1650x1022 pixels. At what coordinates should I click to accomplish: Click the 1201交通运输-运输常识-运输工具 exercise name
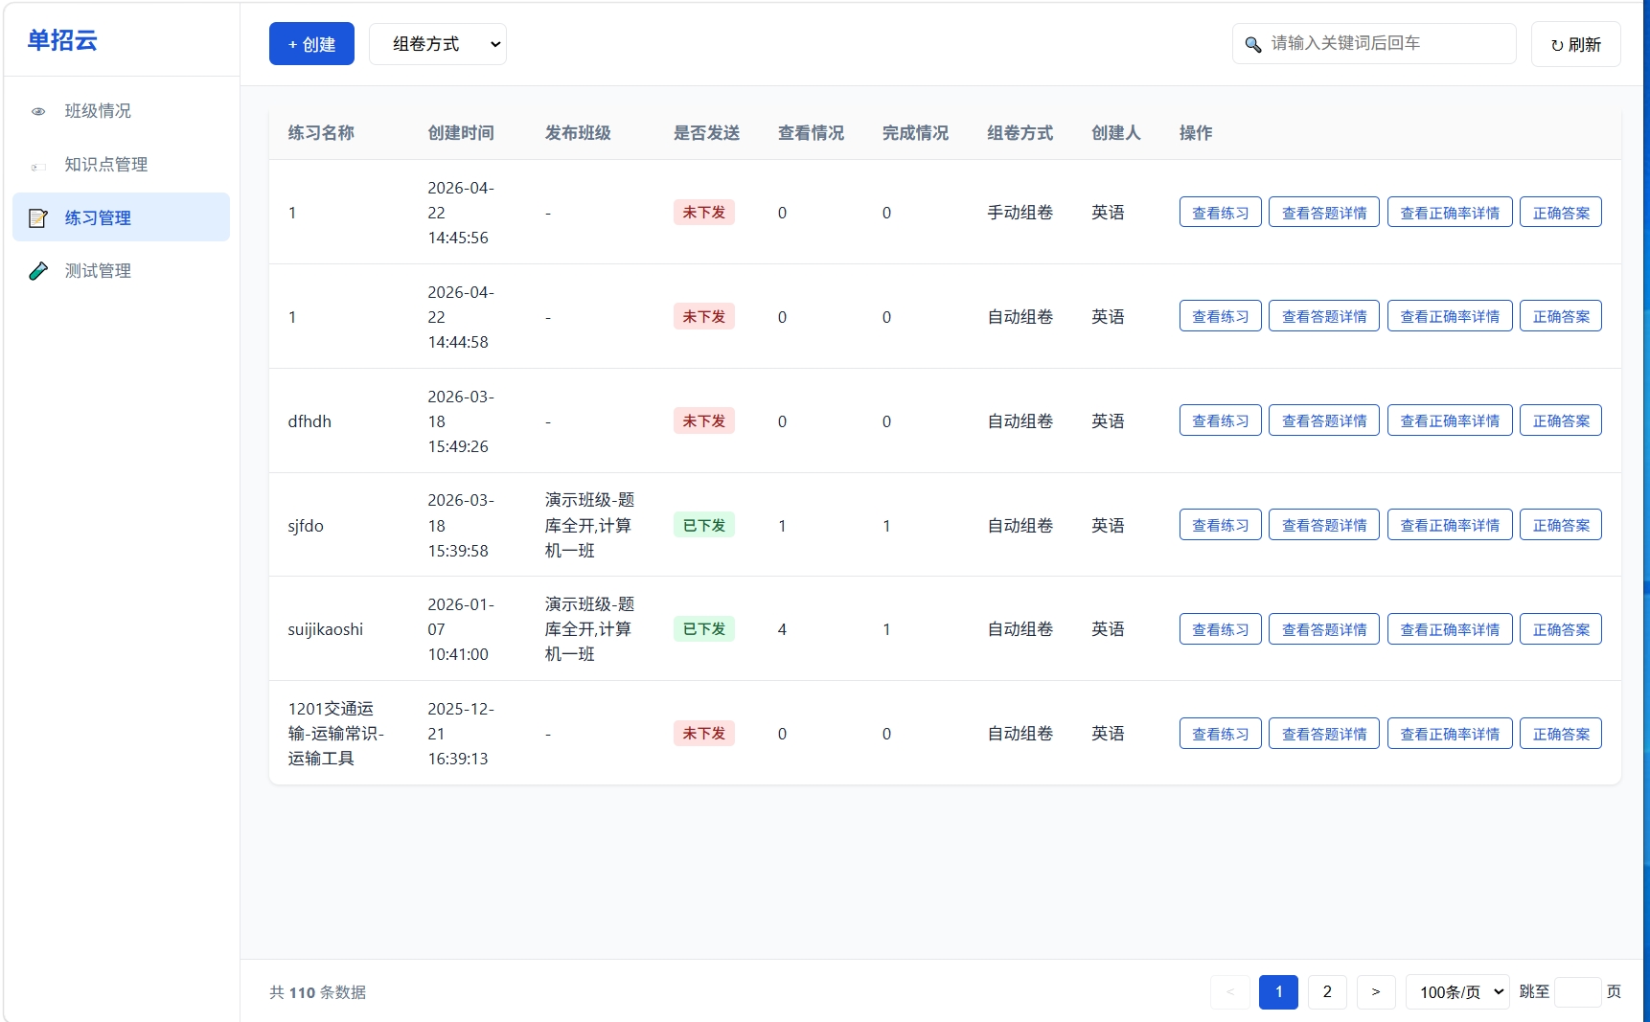(336, 734)
